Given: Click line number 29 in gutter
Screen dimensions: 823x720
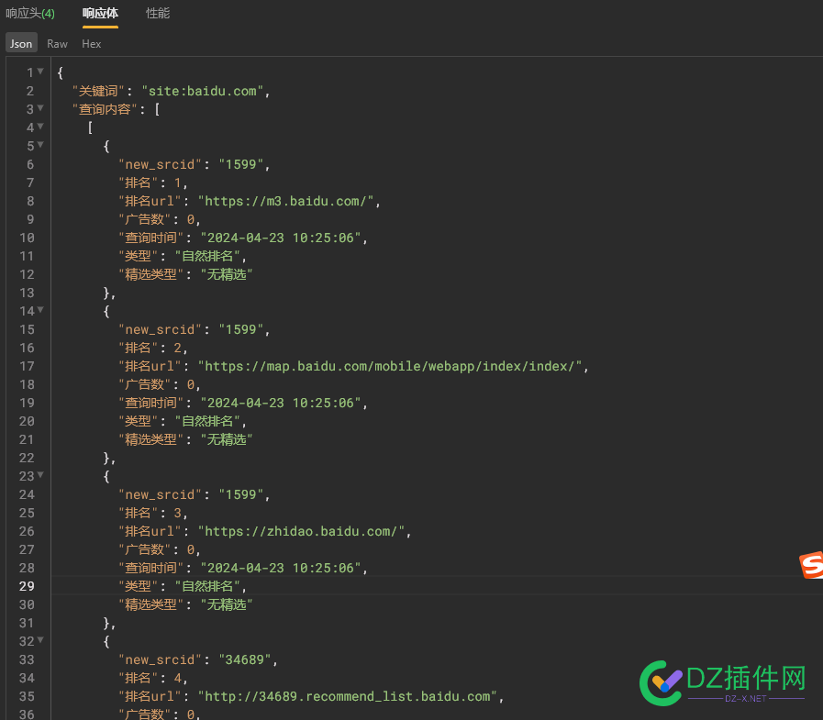Looking at the screenshot, I should click(27, 586).
